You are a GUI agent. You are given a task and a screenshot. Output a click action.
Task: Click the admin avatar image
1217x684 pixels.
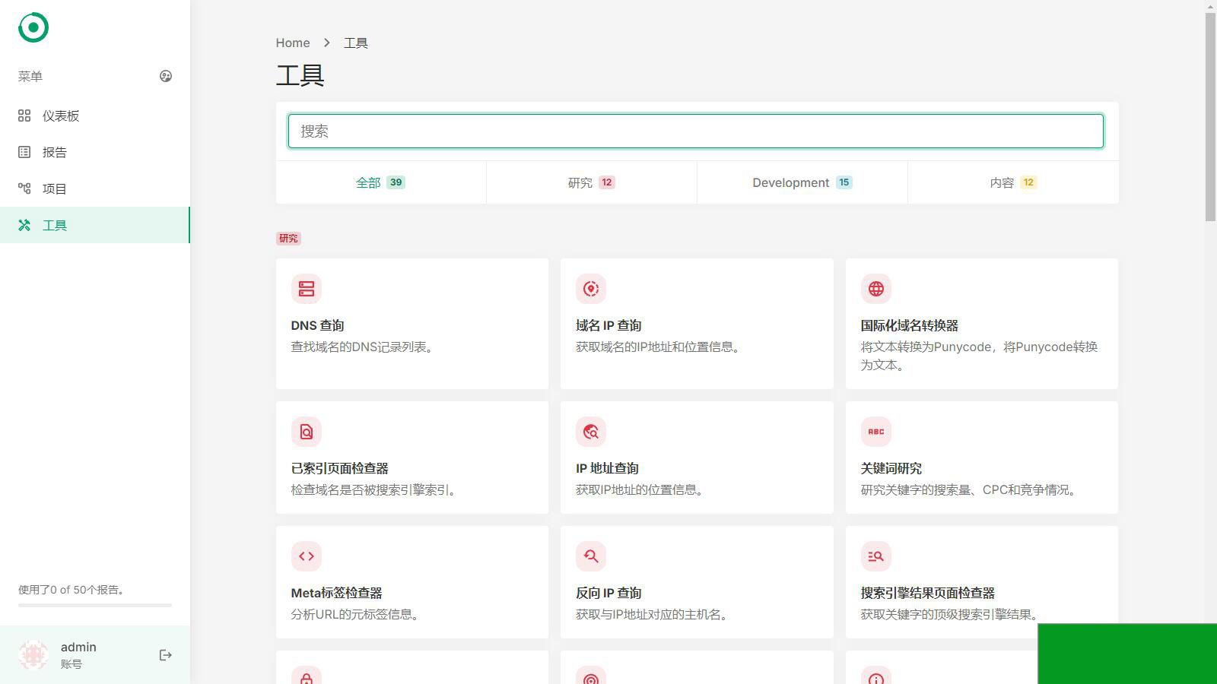tap(33, 655)
